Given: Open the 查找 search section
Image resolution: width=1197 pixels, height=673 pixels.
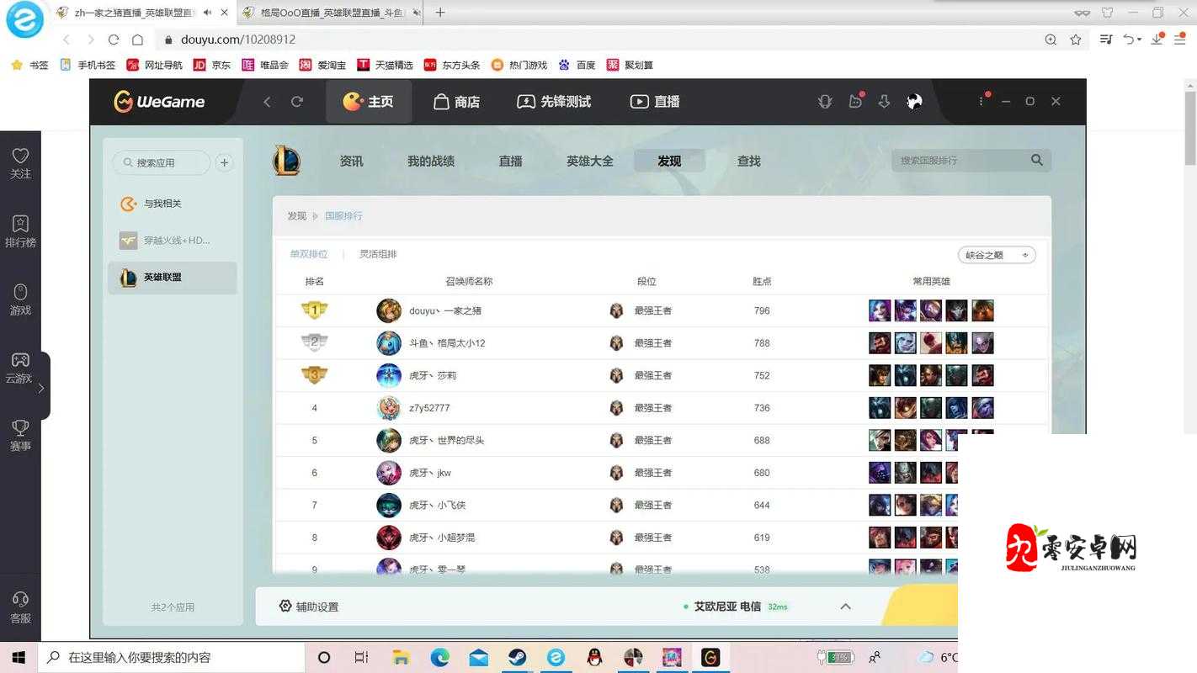Looking at the screenshot, I should pos(748,161).
